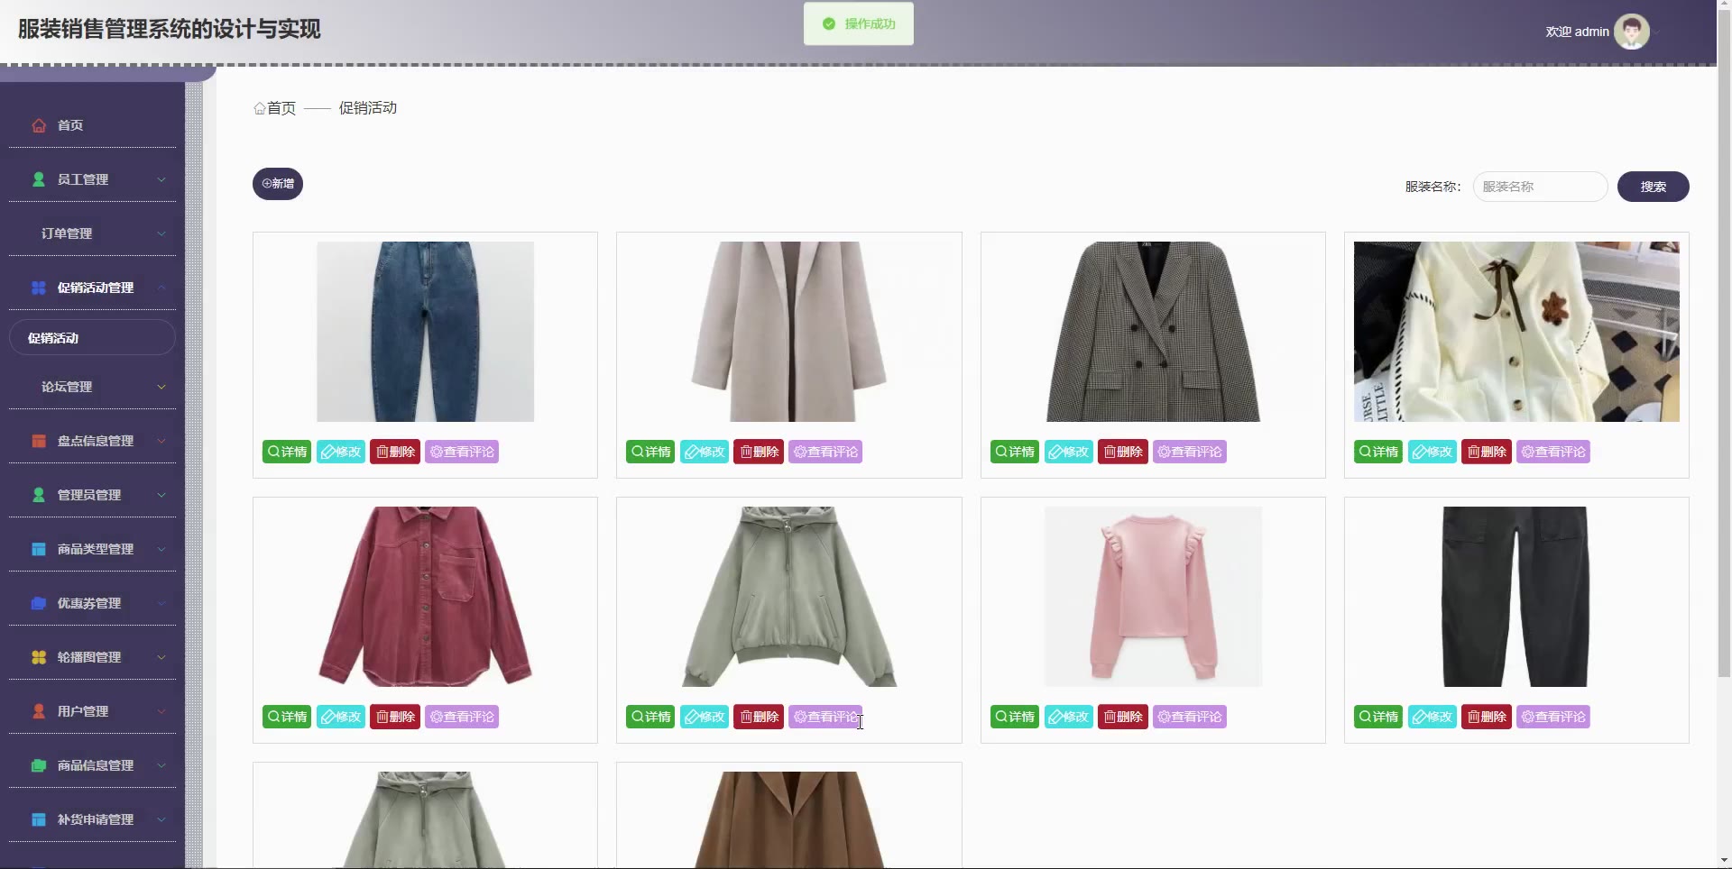1732x869 pixels.
Task: Click the blue icon beside 优惠券管理
Action: click(x=39, y=603)
